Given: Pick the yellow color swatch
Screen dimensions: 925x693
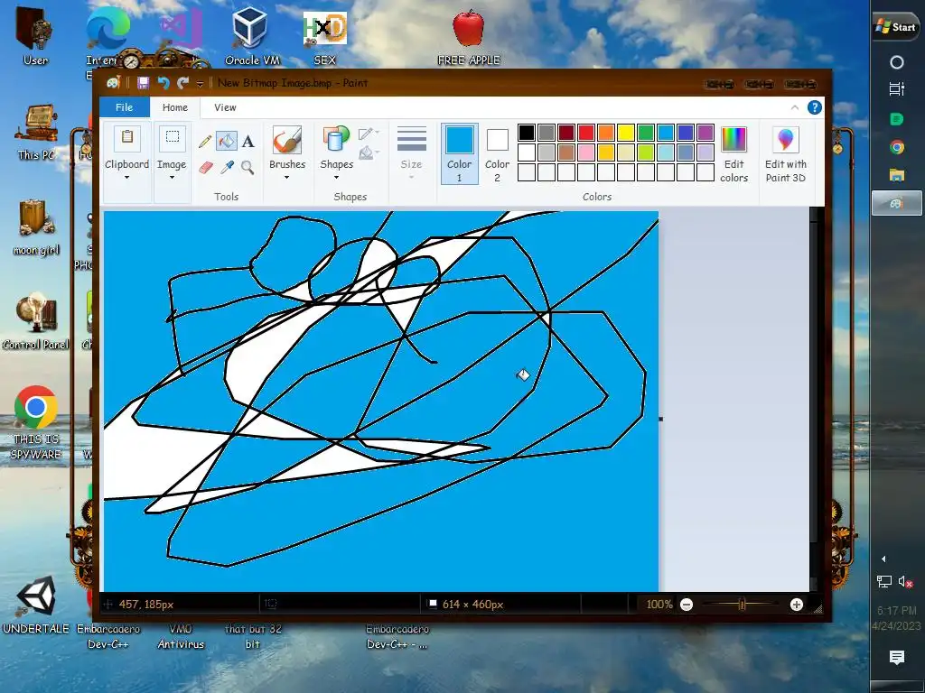Looking at the screenshot, I should pyautogui.click(x=626, y=133).
